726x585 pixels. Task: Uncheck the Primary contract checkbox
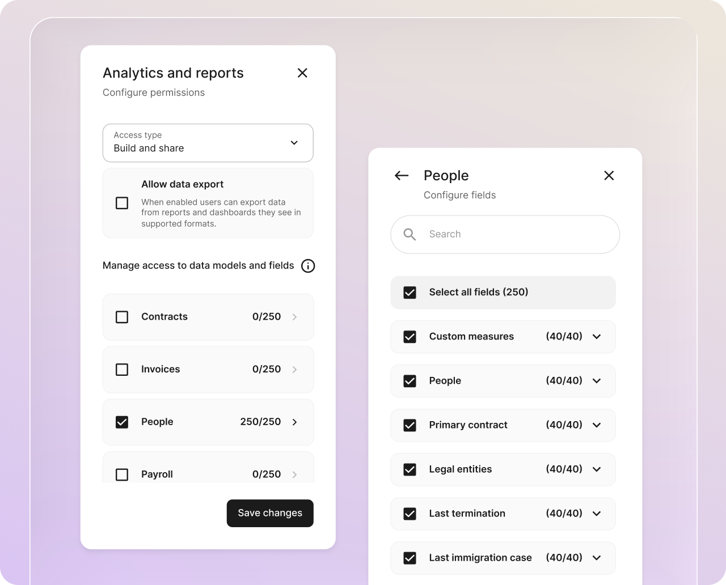click(410, 425)
